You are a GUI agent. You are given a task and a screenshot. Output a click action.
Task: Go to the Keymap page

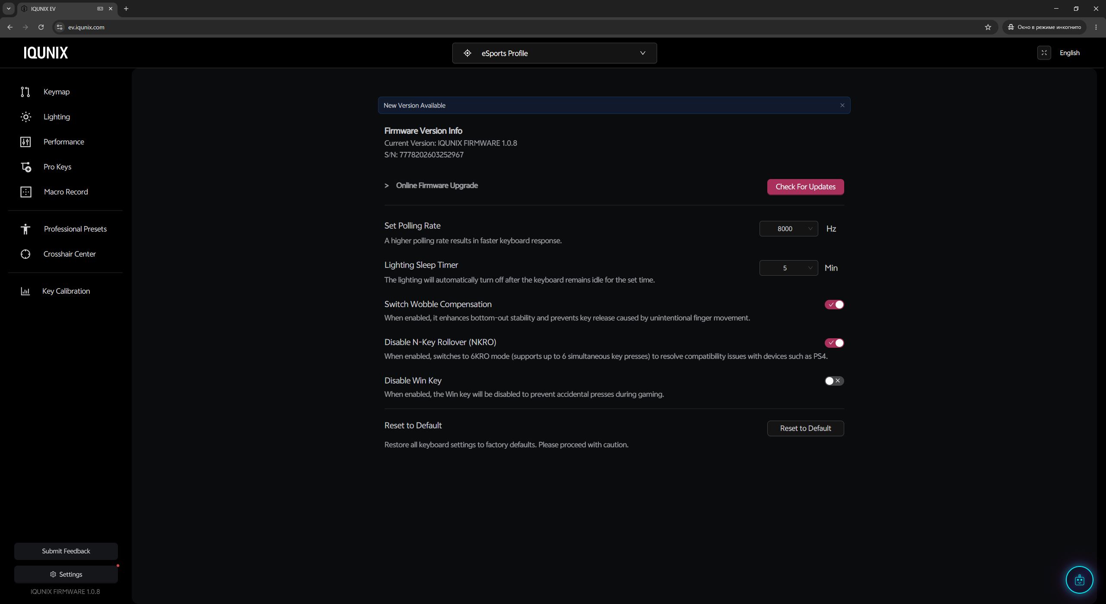57,92
